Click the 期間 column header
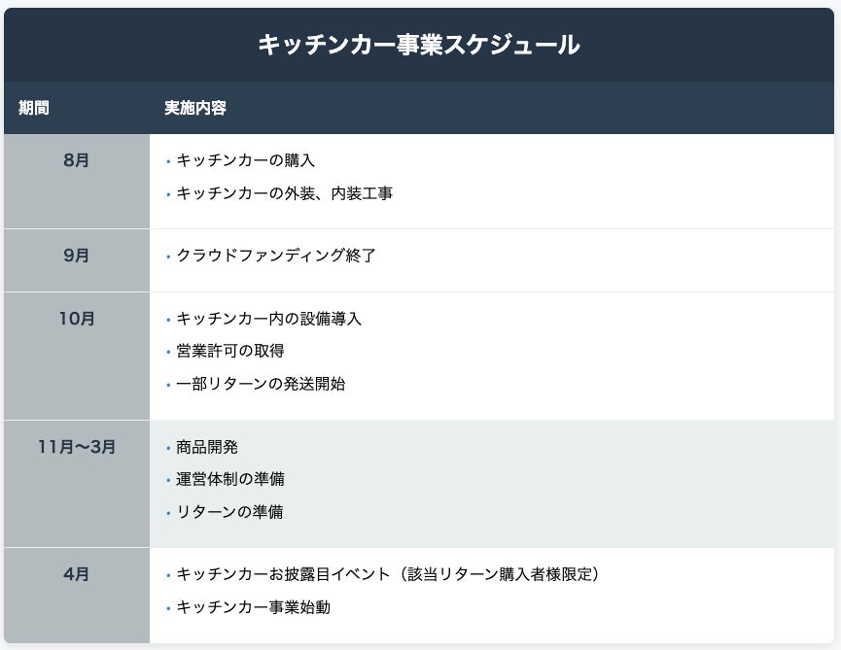 click(x=34, y=108)
